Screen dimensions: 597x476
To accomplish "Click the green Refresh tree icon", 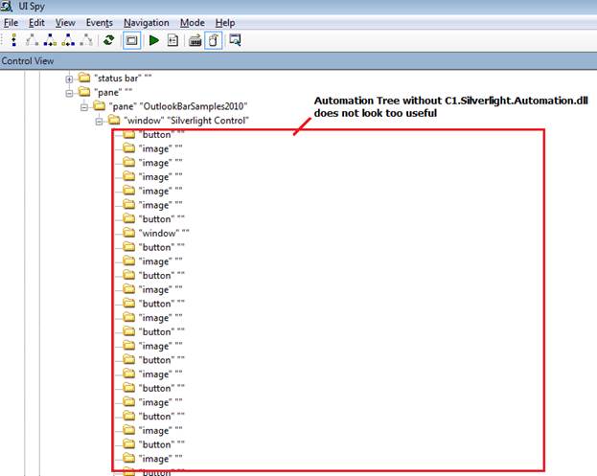I will coord(108,40).
